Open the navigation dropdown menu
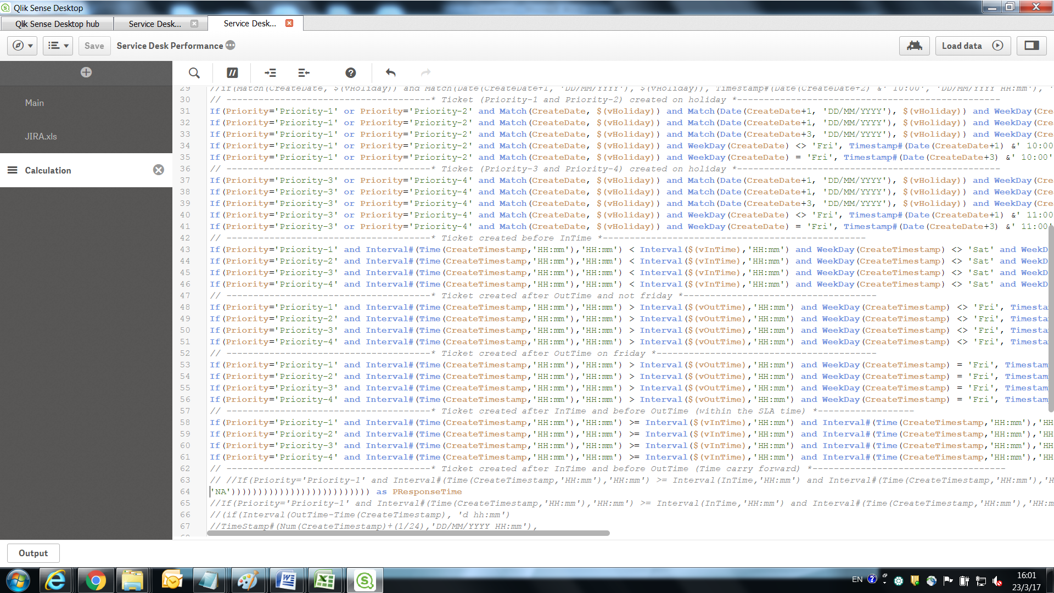The image size is (1054, 593). (x=22, y=46)
